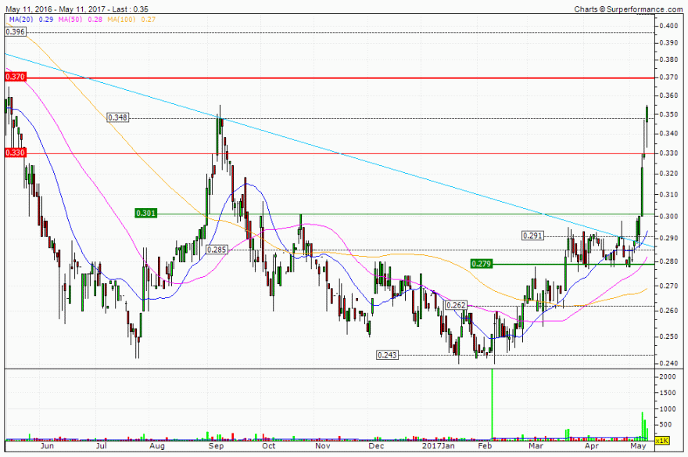Click the 1000 volume axis tick
The width and height of the screenshot is (688, 457).
[x=668, y=408]
